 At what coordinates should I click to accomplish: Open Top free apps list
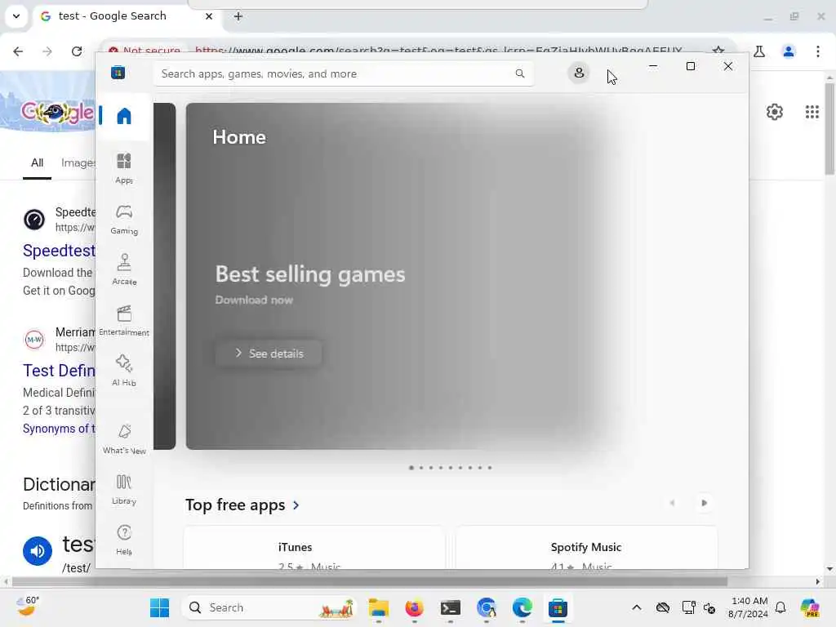[242, 505]
